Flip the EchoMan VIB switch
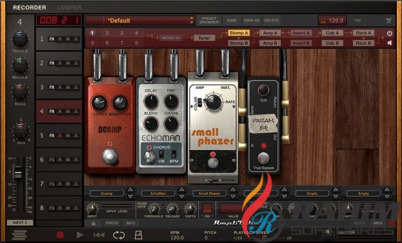 point(161,154)
